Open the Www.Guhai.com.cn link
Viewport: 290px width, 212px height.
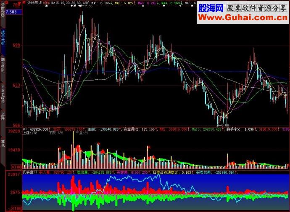coord(243,18)
